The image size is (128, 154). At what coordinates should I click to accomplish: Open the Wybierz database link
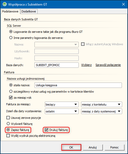click(86, 65)
